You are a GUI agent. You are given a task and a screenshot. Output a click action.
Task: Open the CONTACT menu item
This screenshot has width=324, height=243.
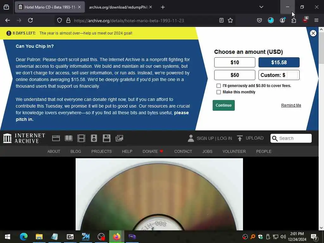coord(183,152)
